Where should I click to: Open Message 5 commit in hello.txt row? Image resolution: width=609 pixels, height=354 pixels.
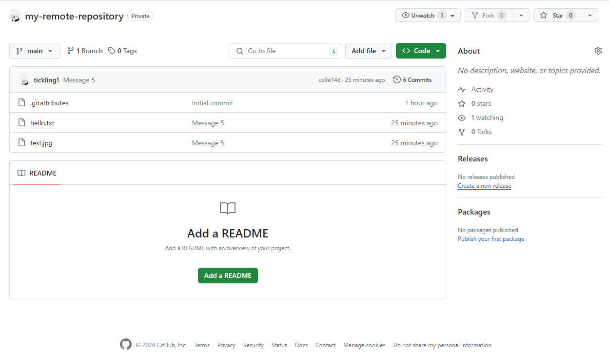pos(208,123)
